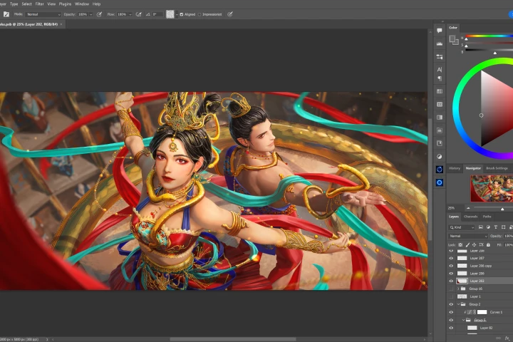Screen dimensions: 513x342
Task: Toggle pressure for opacity icon
Action: click(99, 14)
